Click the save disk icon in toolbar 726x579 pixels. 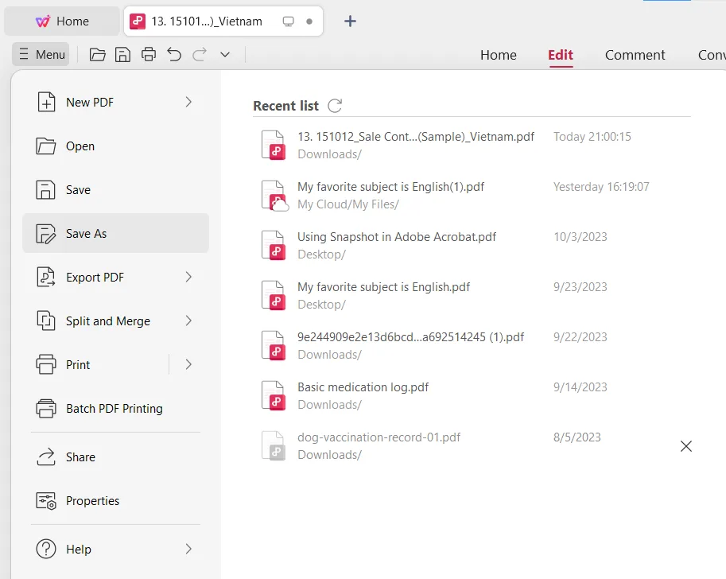pos(122,55)
